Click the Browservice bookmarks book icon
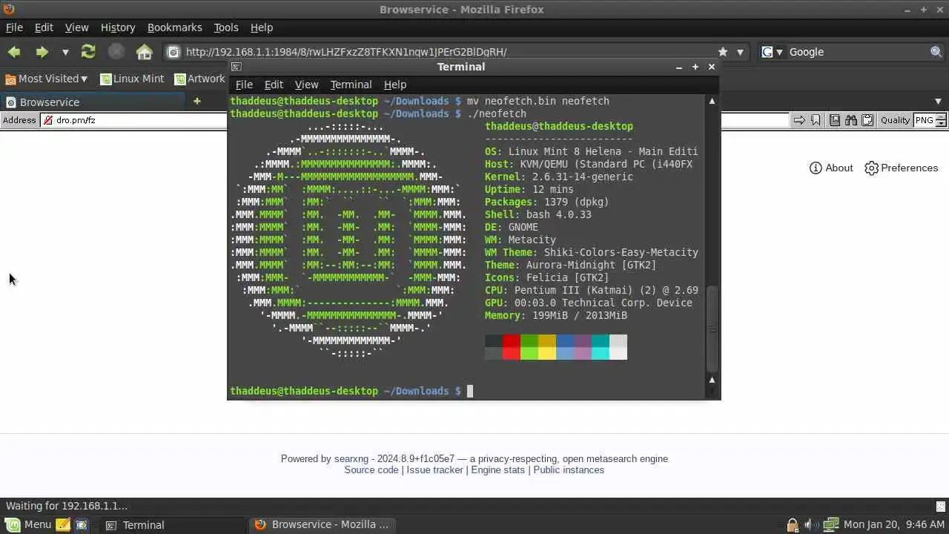 click(835, 120)
